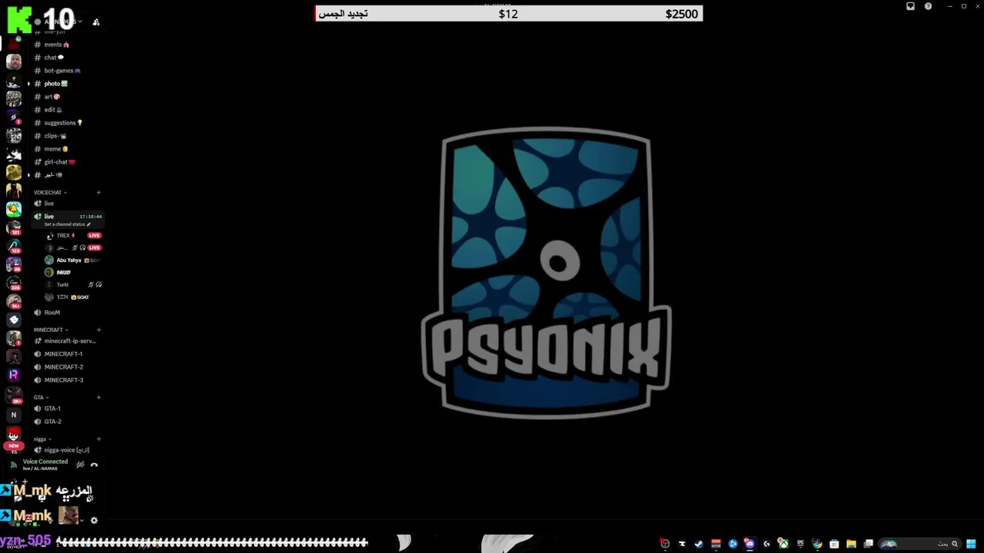Image resolution: width=984 pixels, height=553 pixels.
Task: Open the dice server icon
Action: (x=14, y=320)
